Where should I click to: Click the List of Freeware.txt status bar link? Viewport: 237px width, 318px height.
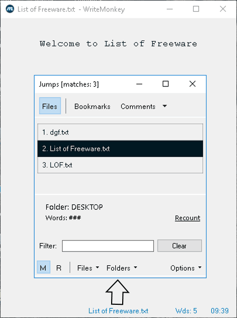click(118, 311)
